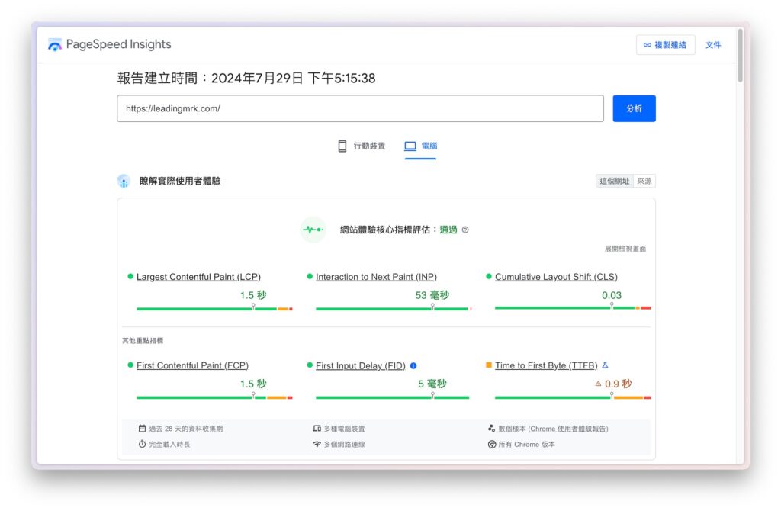Click the FID distribution bar
781x511 pixels.
point(393,397)
